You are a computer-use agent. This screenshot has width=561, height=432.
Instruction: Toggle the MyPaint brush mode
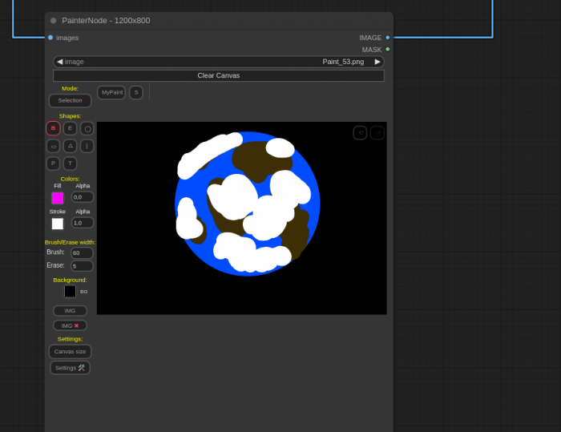[111, 93]
